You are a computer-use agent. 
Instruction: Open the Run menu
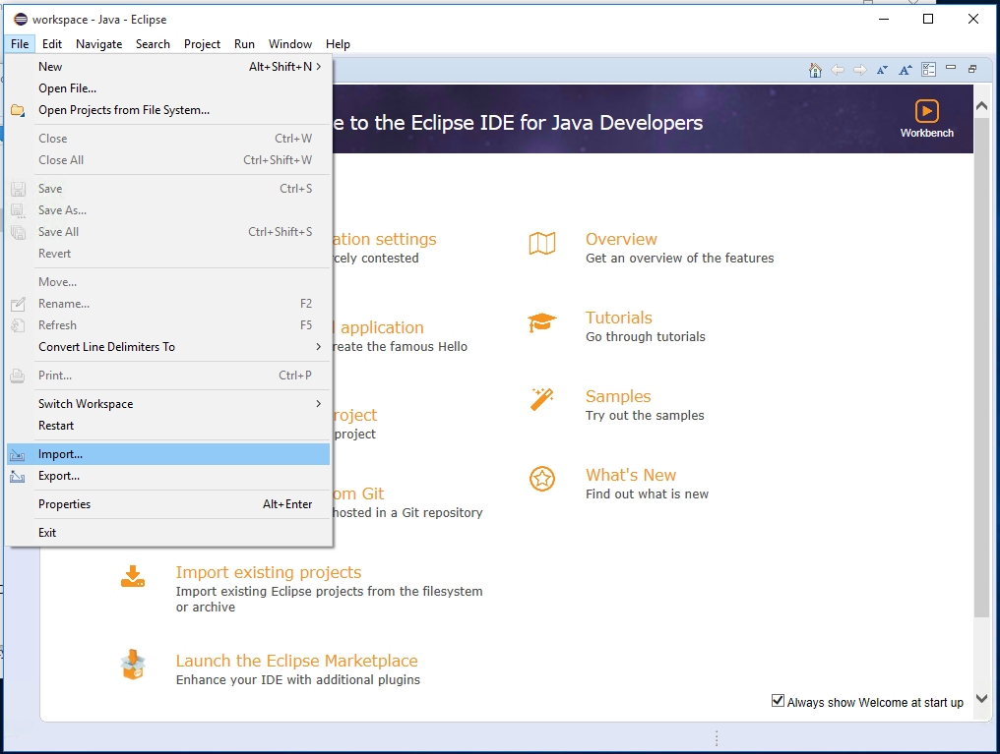click(244, 44)
